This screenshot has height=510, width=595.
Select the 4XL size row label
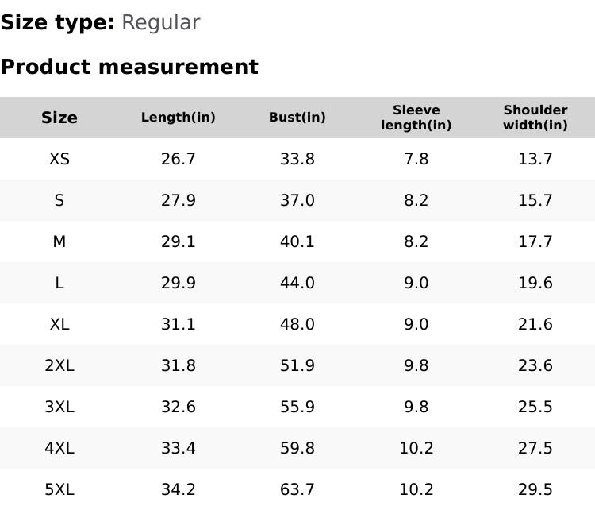tap(59, 448)
